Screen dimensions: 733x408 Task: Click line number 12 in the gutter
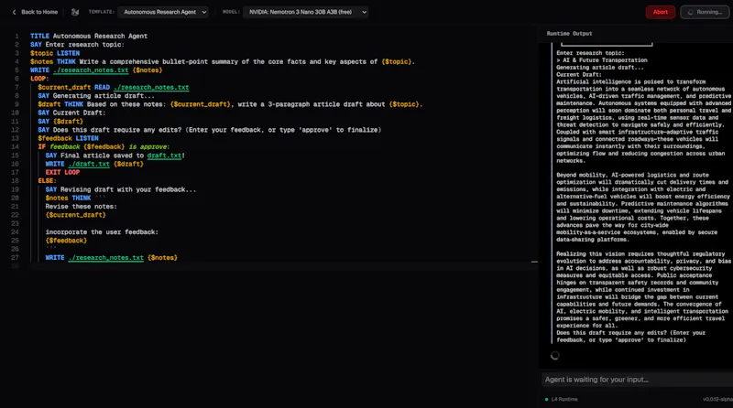click(15, 130)
